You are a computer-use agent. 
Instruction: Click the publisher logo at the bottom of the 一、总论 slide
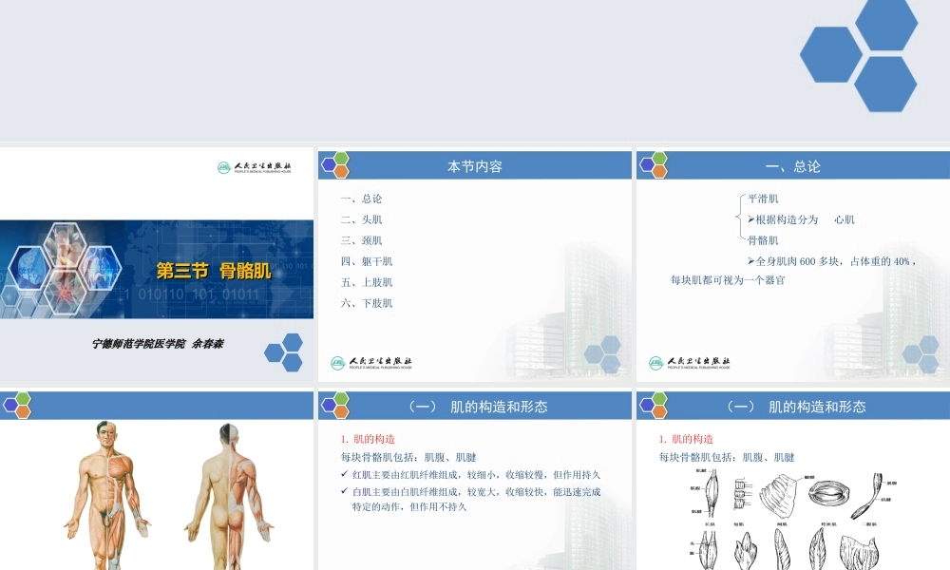click(689, 363)
